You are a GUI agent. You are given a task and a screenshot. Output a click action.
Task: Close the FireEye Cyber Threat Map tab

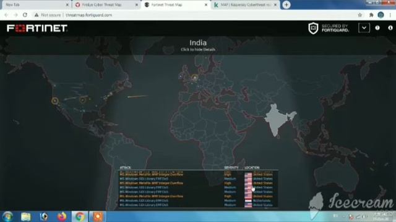tap(137, 5)
